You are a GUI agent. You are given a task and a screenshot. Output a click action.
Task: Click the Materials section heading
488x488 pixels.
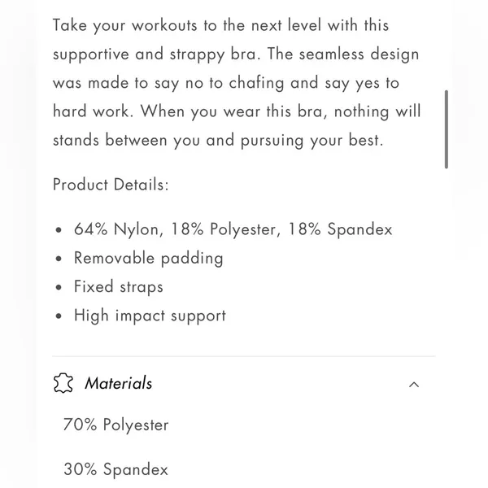point(119,383)
